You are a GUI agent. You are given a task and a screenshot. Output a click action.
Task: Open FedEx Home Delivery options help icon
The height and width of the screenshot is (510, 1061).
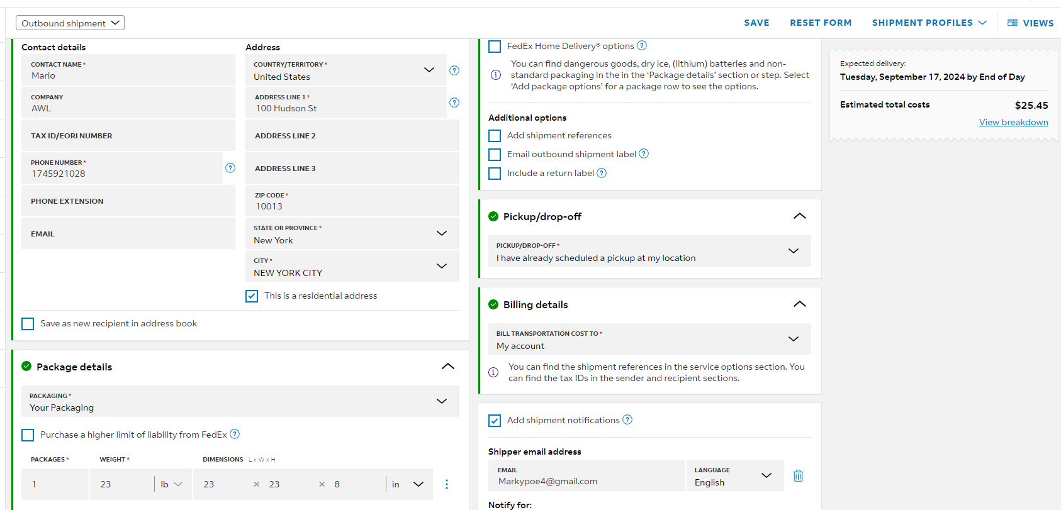tap(642, 45)
